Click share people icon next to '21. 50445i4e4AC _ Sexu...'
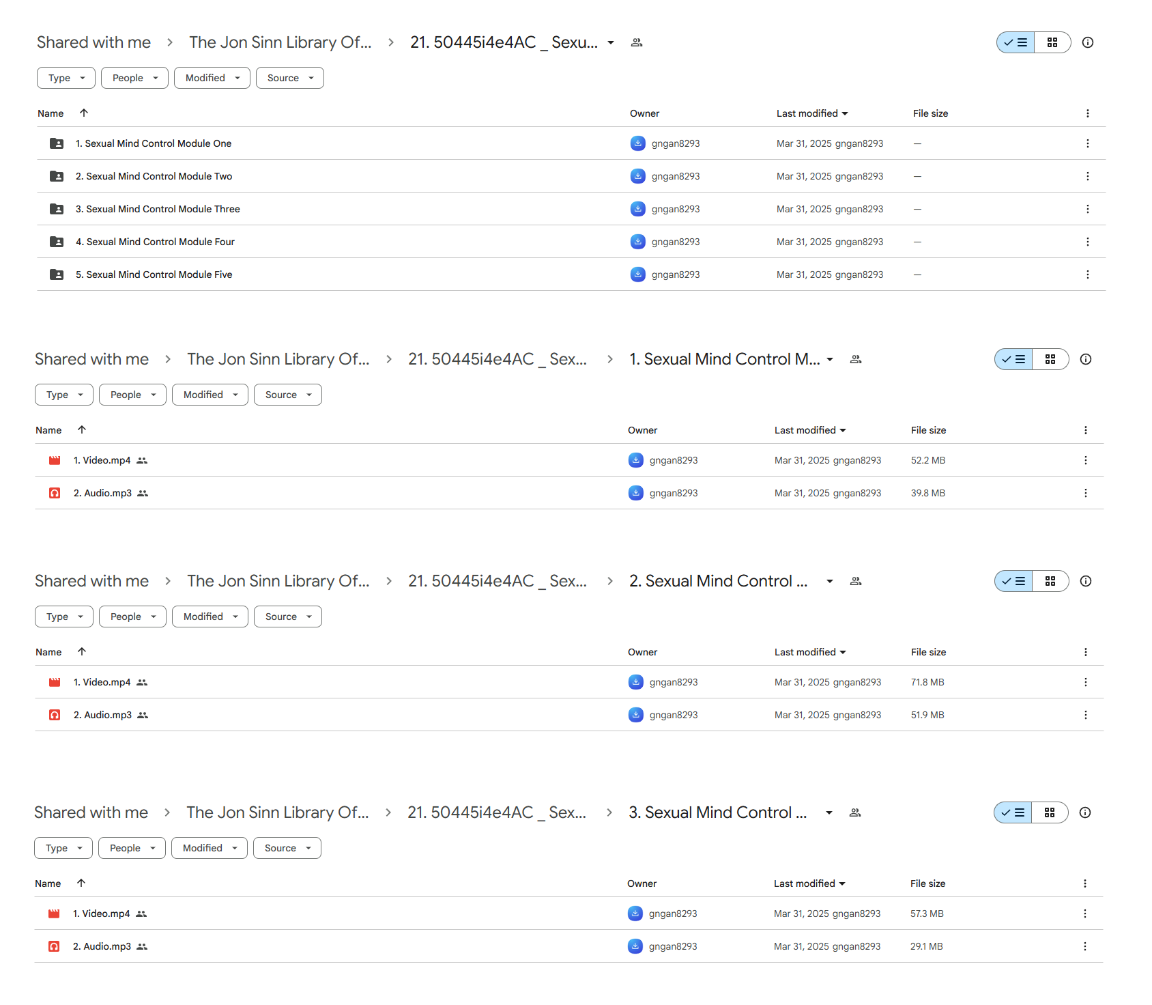Screen dimensions: 1152x1005 (x=637, y=42)
